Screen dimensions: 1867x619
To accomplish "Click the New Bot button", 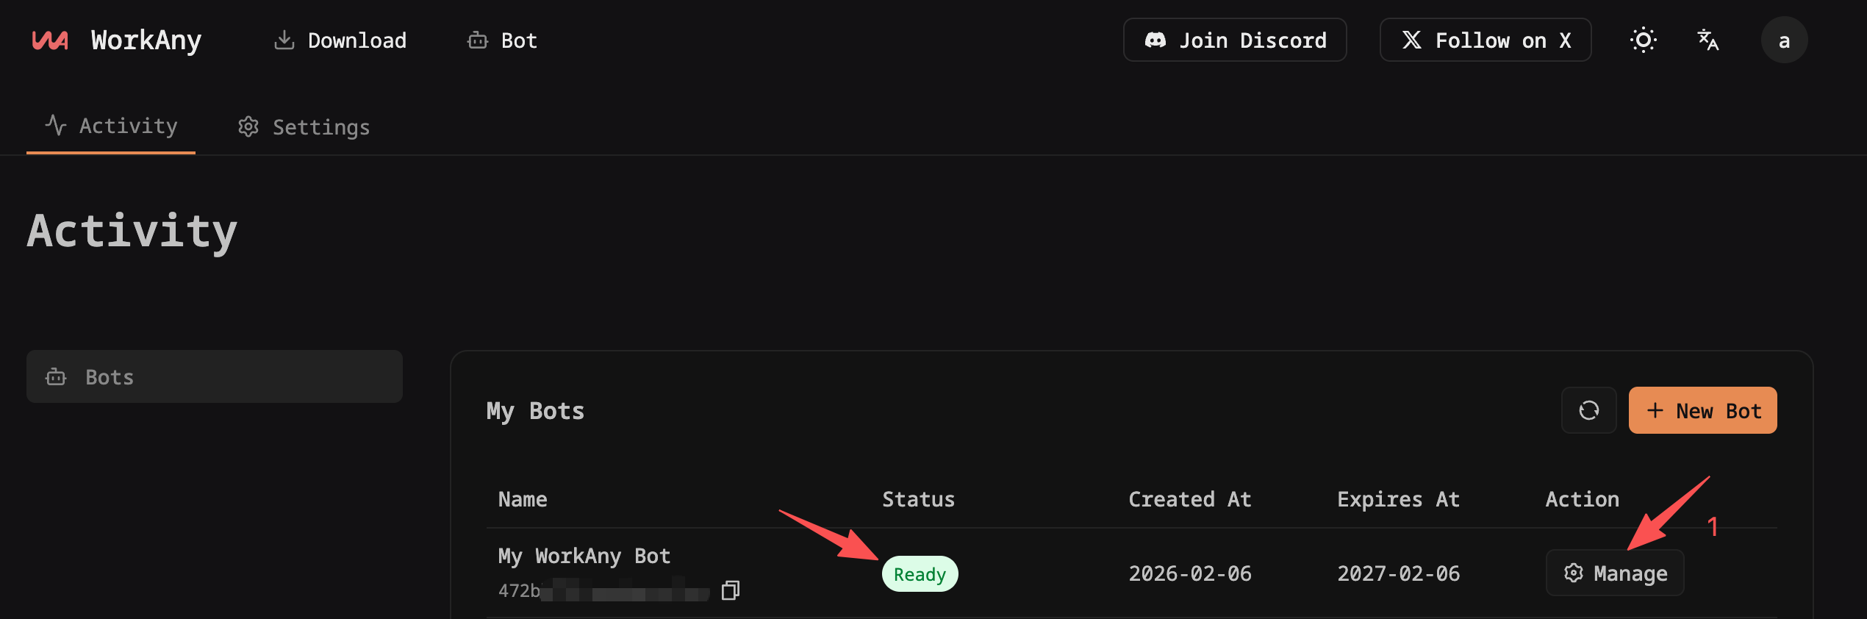I will pyautogui.click(x=1702, y=410).
